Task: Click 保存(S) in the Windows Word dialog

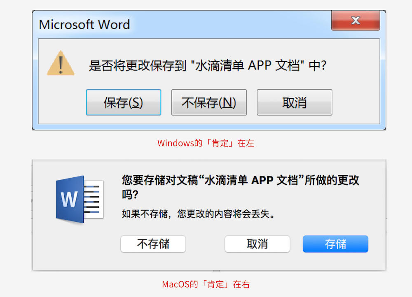Action: click(124, 102)
